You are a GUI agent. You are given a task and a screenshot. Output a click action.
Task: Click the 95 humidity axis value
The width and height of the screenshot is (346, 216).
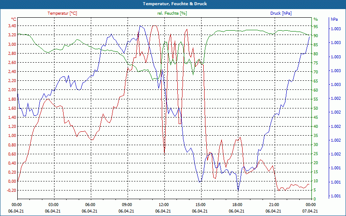pyautogui.click(x=316, y=27)
